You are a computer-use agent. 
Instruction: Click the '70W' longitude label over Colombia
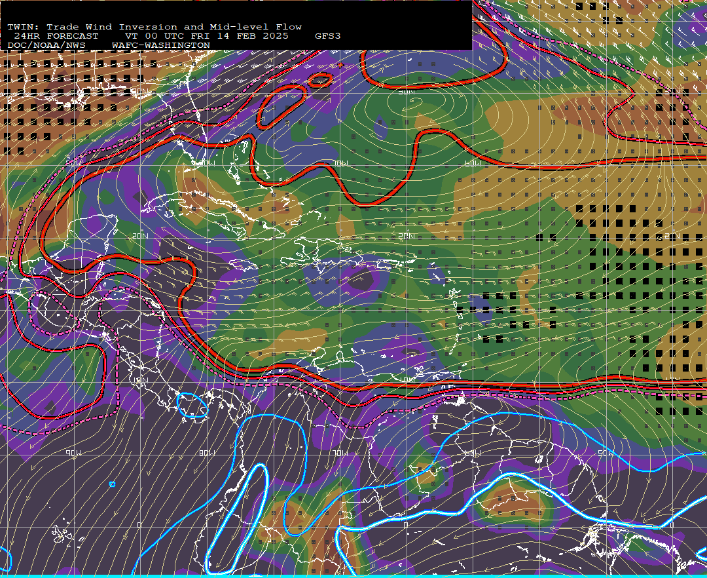[x=340, y=453]
